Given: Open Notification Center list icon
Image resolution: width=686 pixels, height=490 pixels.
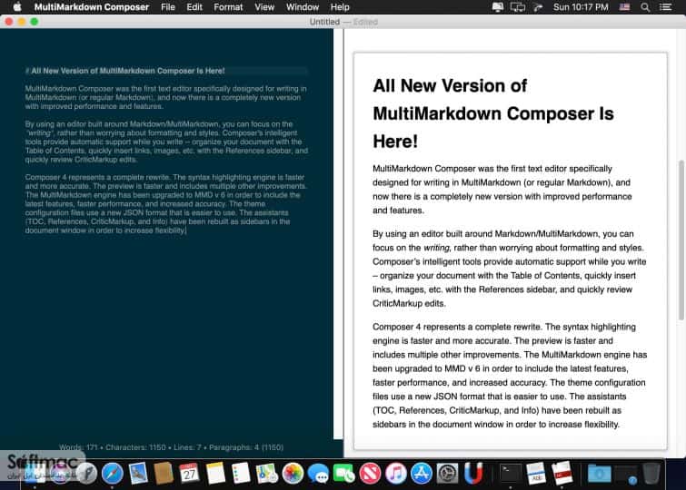Looking at the screenshot, I should [665, 7].
